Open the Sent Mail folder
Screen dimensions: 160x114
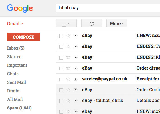click(17, 82)
